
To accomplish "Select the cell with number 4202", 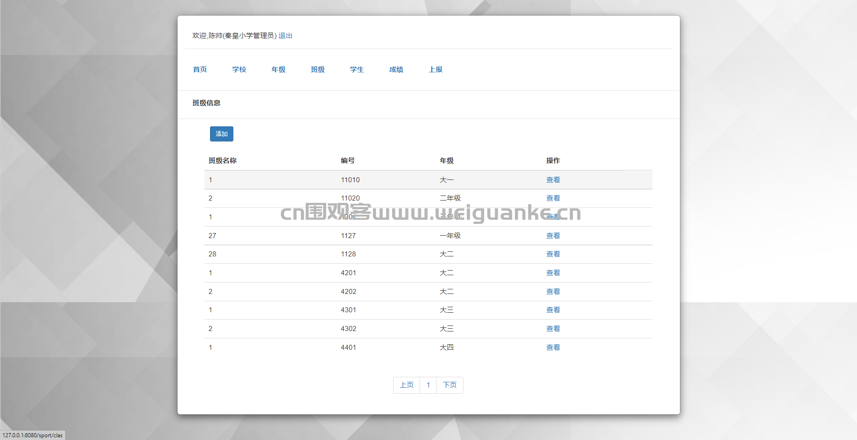I will [x=348, y=292].
